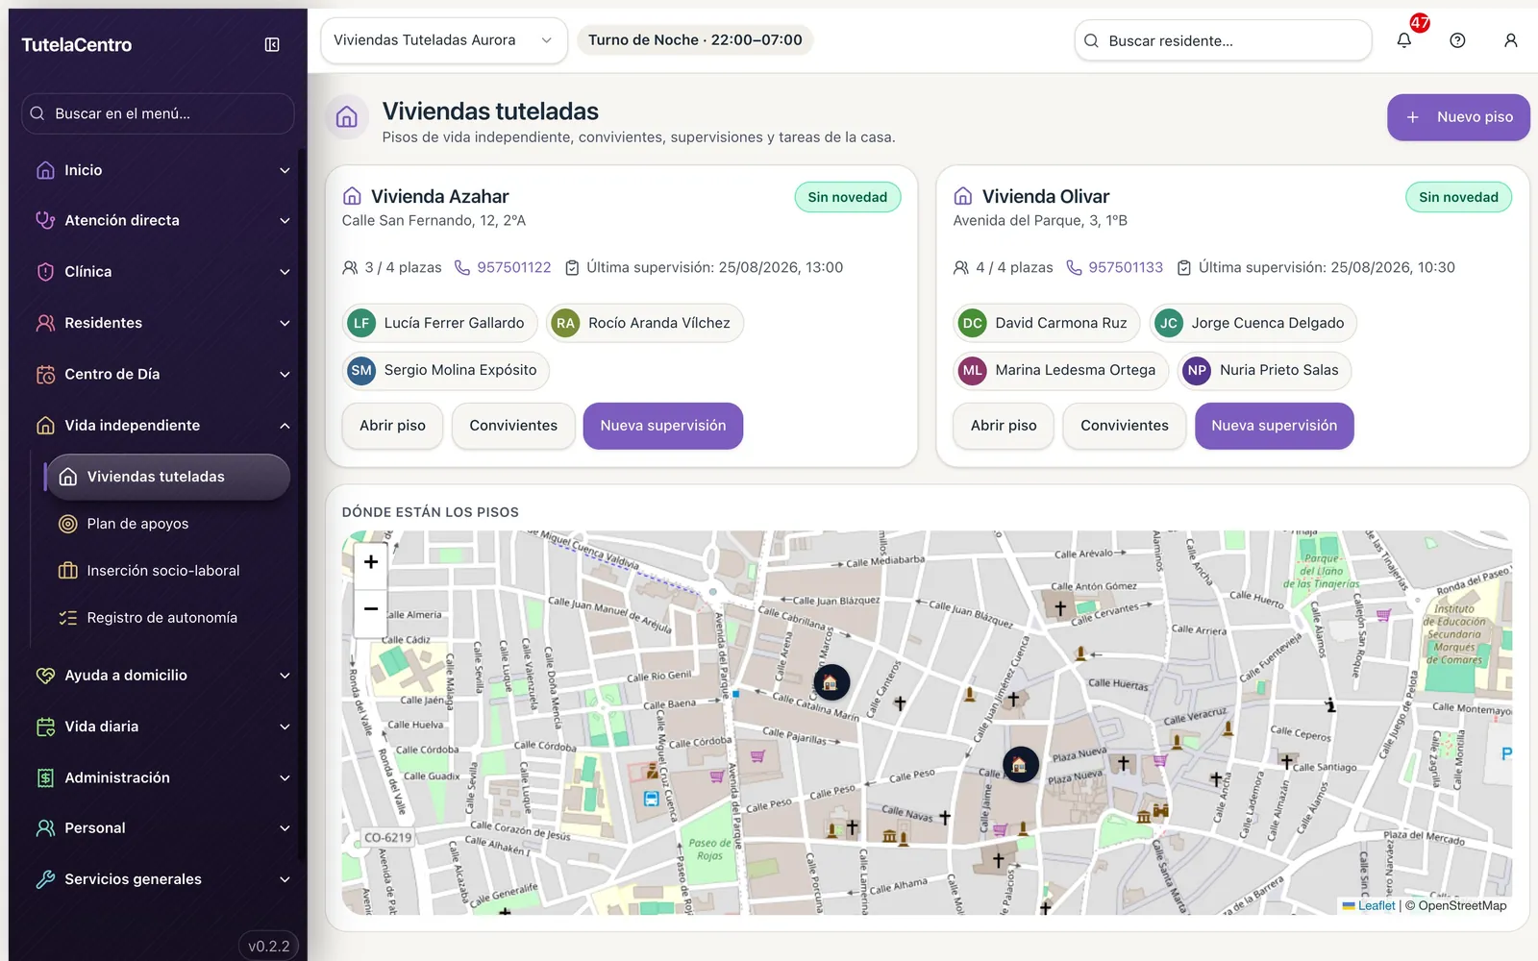The width and height of the screenshot is (1538, 961).
Task: Click Nueva supervisión for Vivienda Olivar
Action: (x=1274, y=426)
